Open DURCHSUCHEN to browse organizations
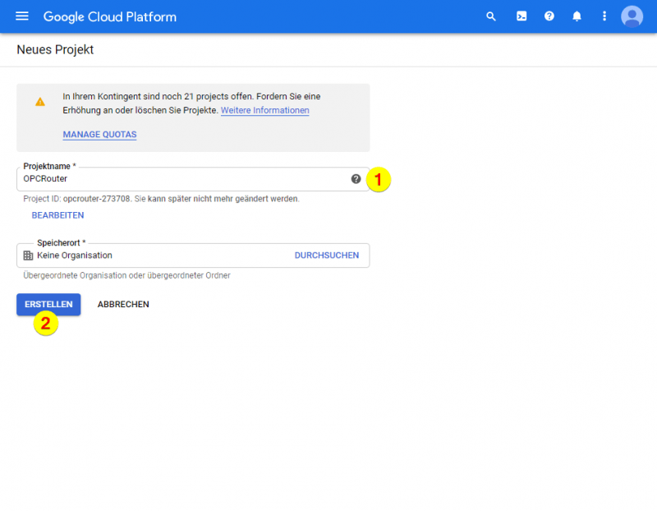Screen dimensions: 657x511 pos(327,255)
